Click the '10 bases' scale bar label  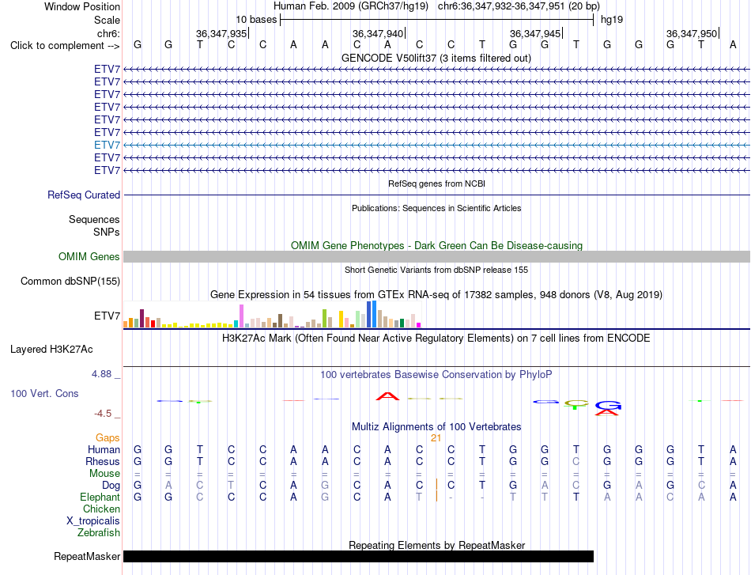256,20
